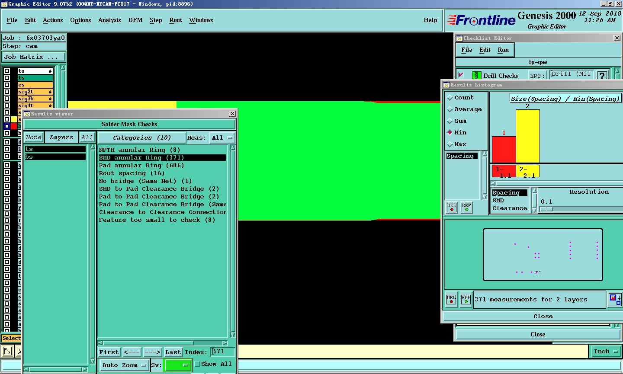This screenshot has height=374, width=623.
Task: Open help question mark for Drill Checks
Action: pos(601,76)
